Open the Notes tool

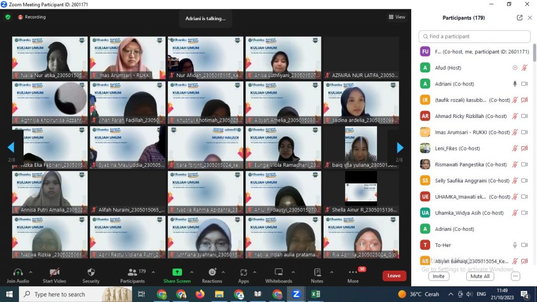(x=317, y=272)
